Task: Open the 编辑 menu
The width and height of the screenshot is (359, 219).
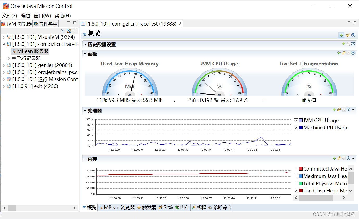Action: coord(26,16)
